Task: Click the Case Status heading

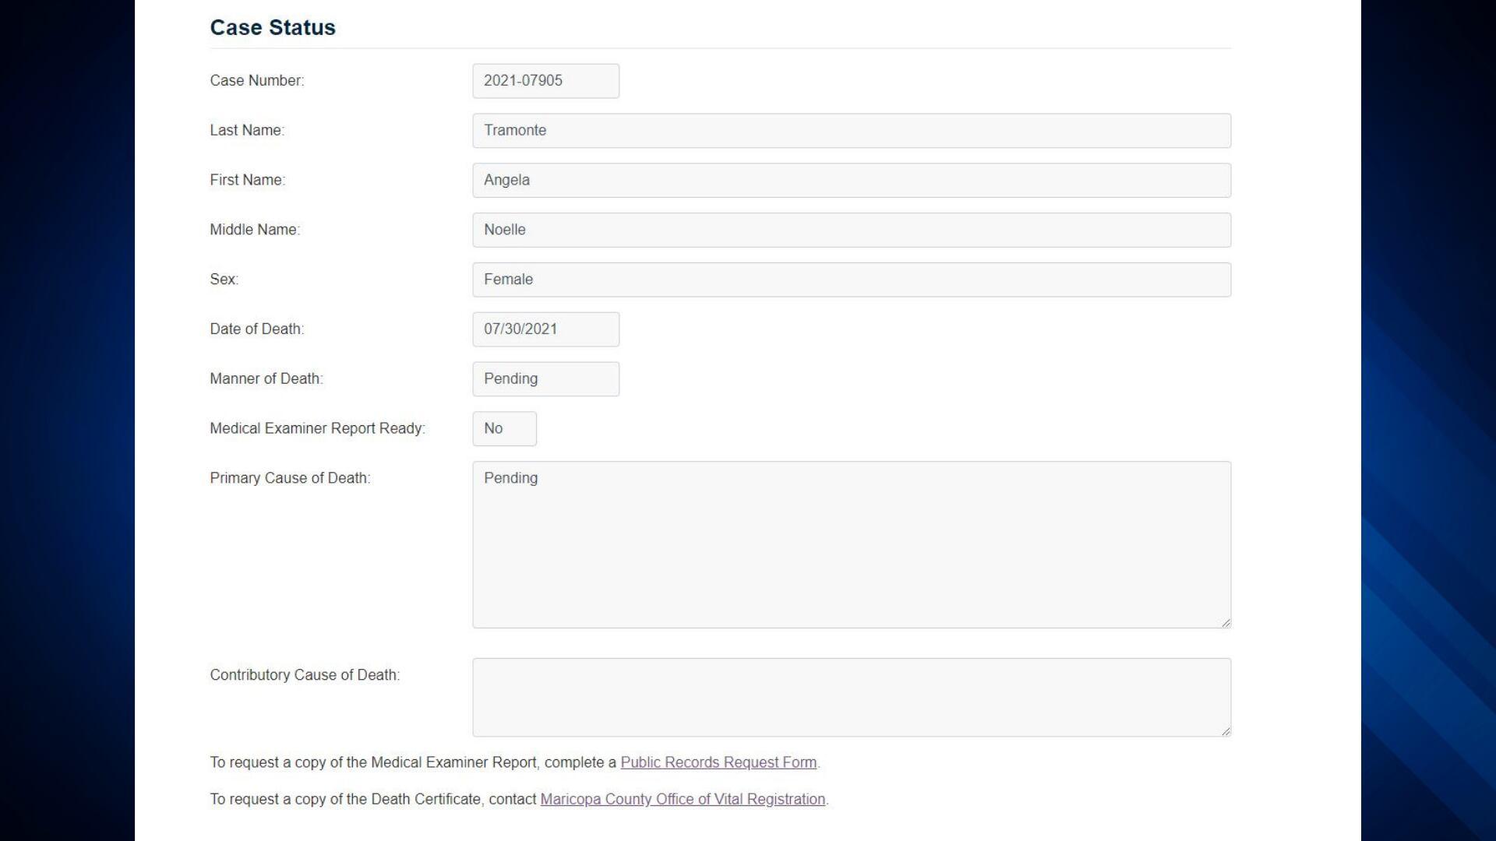Action: pyautogui.click(x=273, y=28)
